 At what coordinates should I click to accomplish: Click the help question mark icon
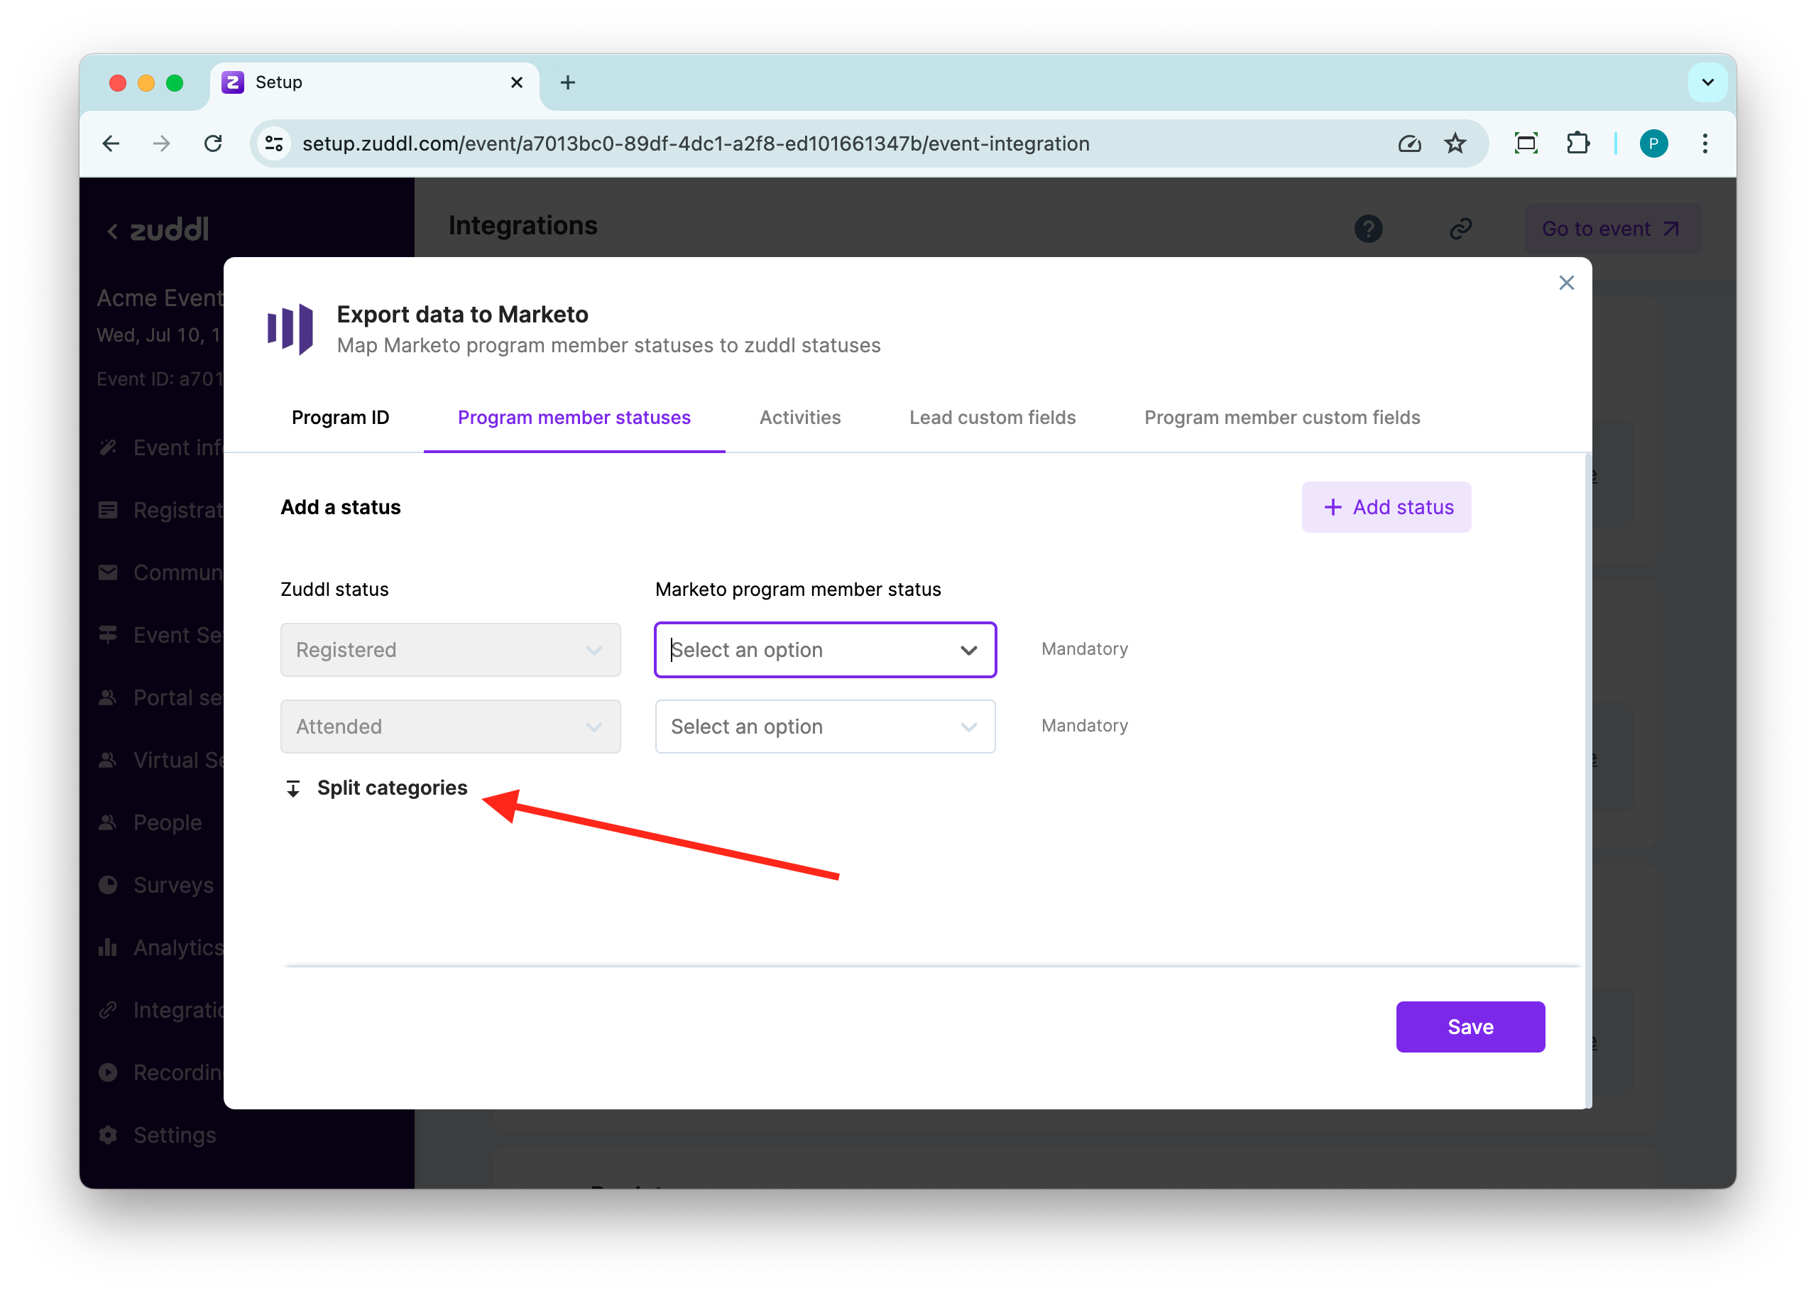1367,229
